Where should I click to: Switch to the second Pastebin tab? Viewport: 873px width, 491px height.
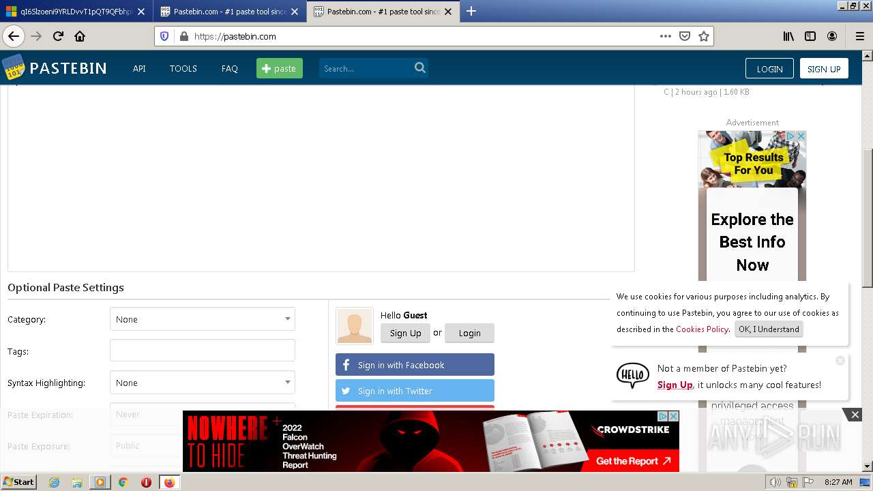[x=231, y=11]
